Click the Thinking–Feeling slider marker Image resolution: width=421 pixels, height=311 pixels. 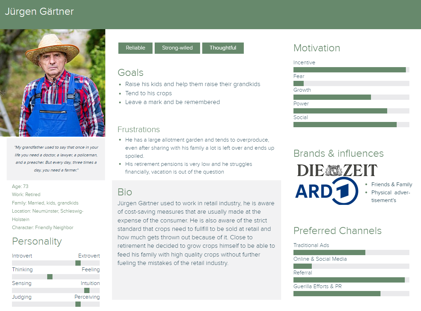[50, 277]
